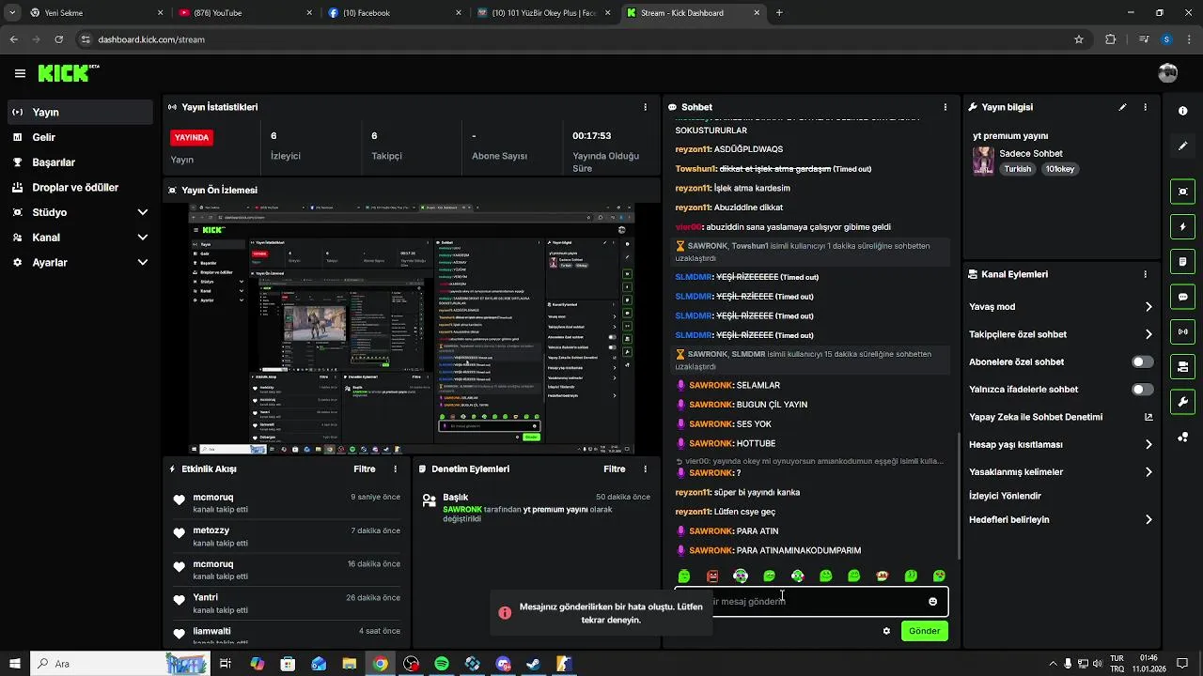
Task: Open chat settings gear next to Gönder
Action: pos(886,631)
